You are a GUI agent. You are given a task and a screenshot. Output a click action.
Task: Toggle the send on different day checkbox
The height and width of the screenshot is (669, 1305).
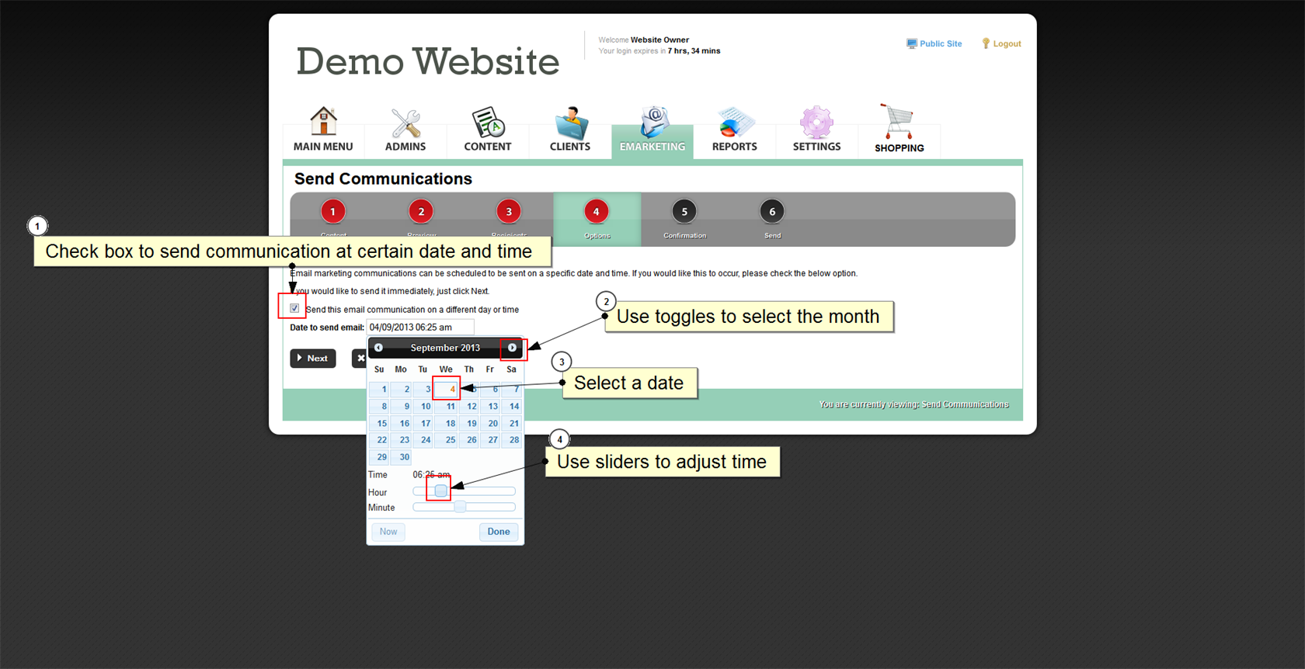pos(294,308)
